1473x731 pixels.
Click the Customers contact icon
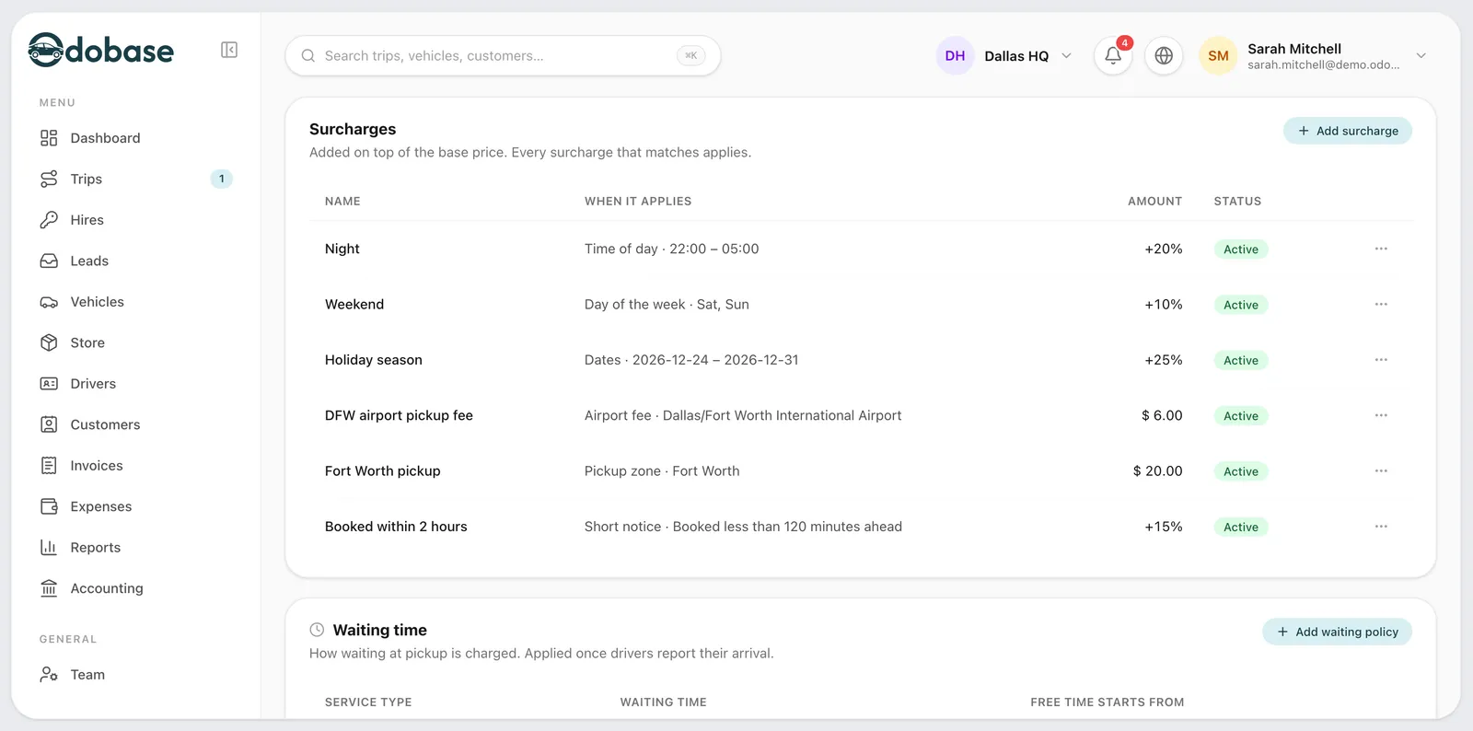(x=49, y=424)
